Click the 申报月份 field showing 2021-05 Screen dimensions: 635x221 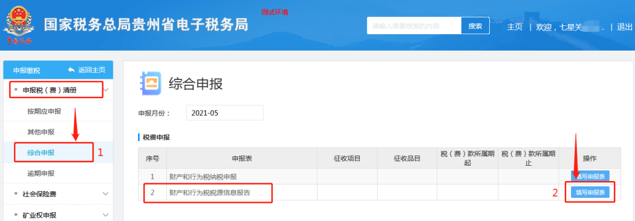tap(225, 113)
